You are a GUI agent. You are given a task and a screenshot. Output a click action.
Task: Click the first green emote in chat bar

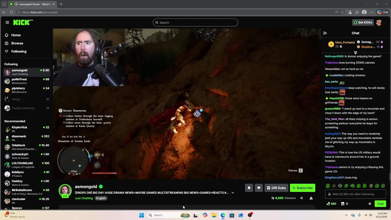coord(328,186)
